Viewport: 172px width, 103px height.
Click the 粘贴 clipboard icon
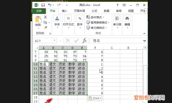pyautogui.click(x=38, y=19)
